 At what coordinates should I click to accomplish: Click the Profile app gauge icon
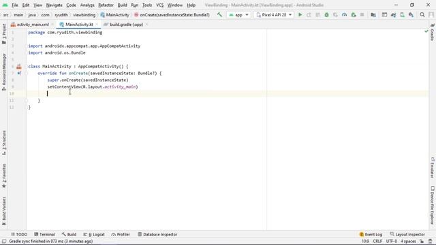click(x=345, y=15)
